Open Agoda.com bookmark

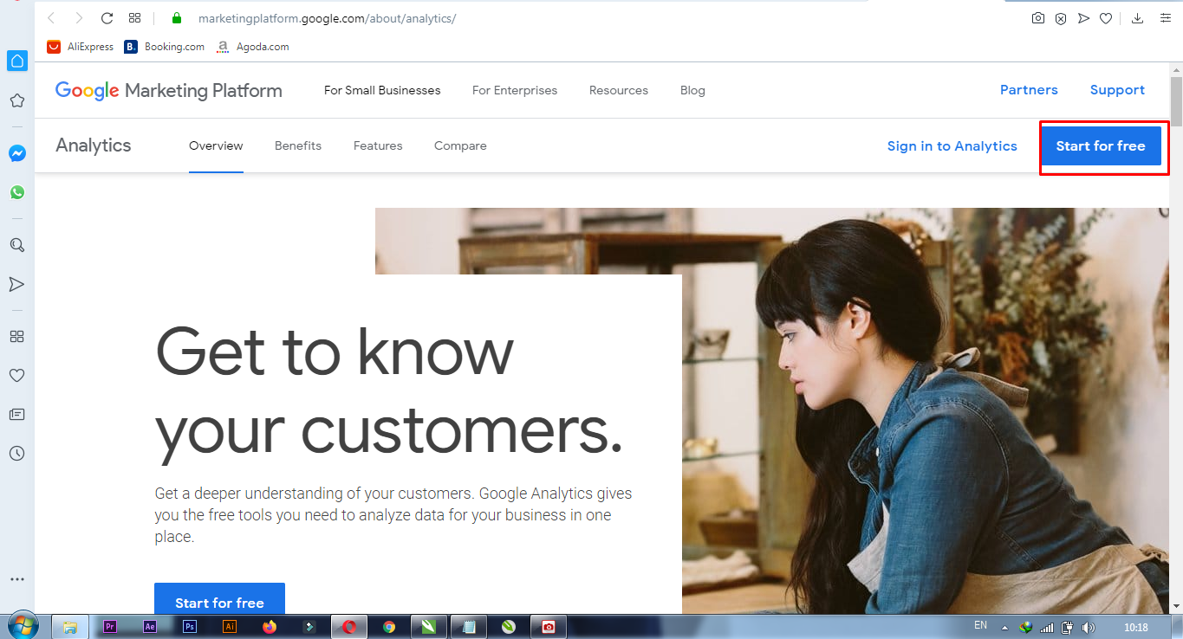[253, 47]
